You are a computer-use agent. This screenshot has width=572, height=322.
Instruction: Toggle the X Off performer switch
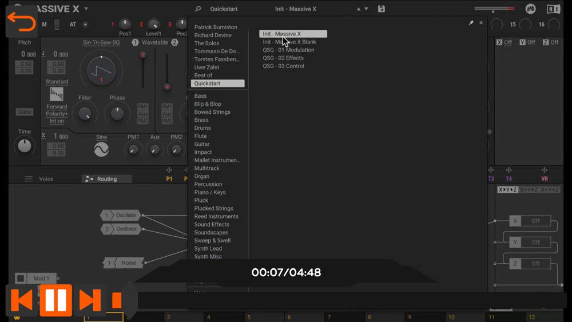point(504,42)
